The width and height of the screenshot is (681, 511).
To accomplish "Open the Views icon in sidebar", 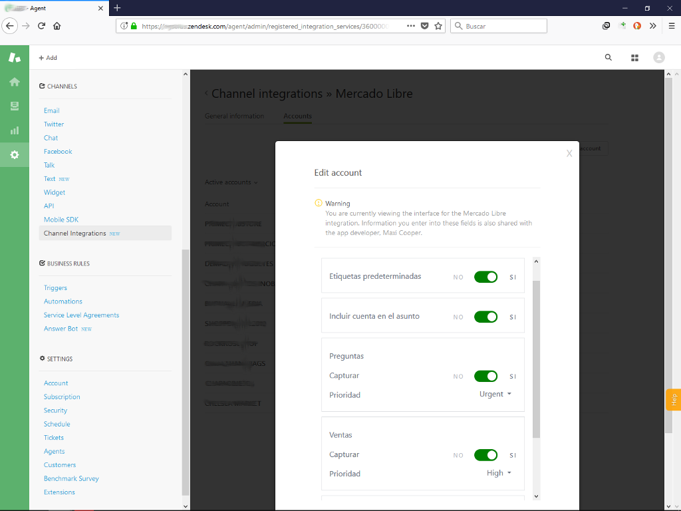I will [14, 106].
